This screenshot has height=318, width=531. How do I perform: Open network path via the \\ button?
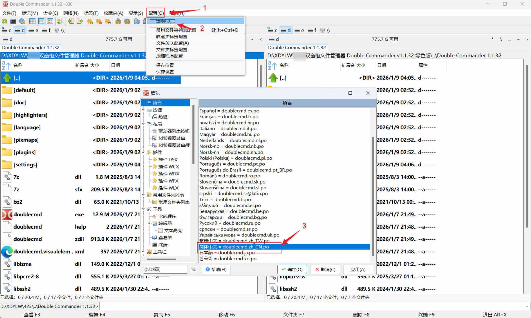pos(62,30)
